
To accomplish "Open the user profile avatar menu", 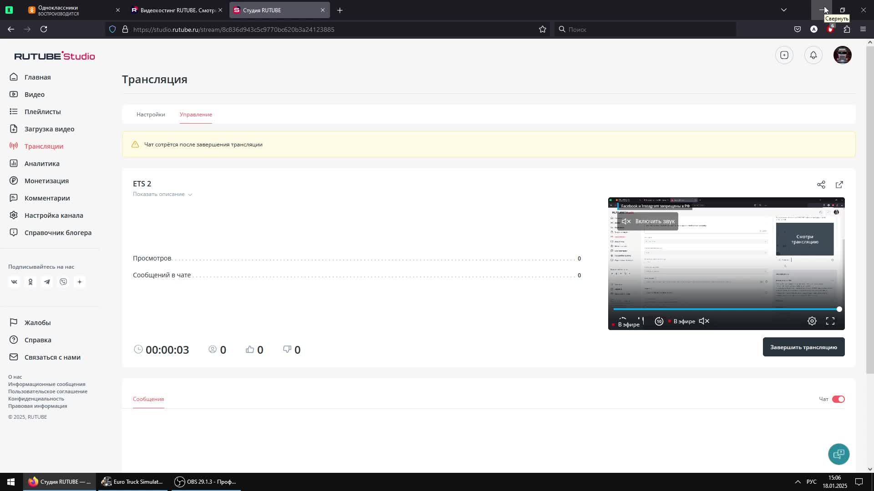I will [843, 55].
